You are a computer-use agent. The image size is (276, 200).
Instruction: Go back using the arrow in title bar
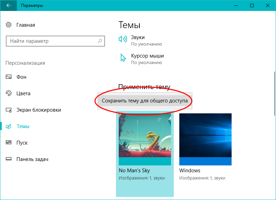[x=9, y=5]
